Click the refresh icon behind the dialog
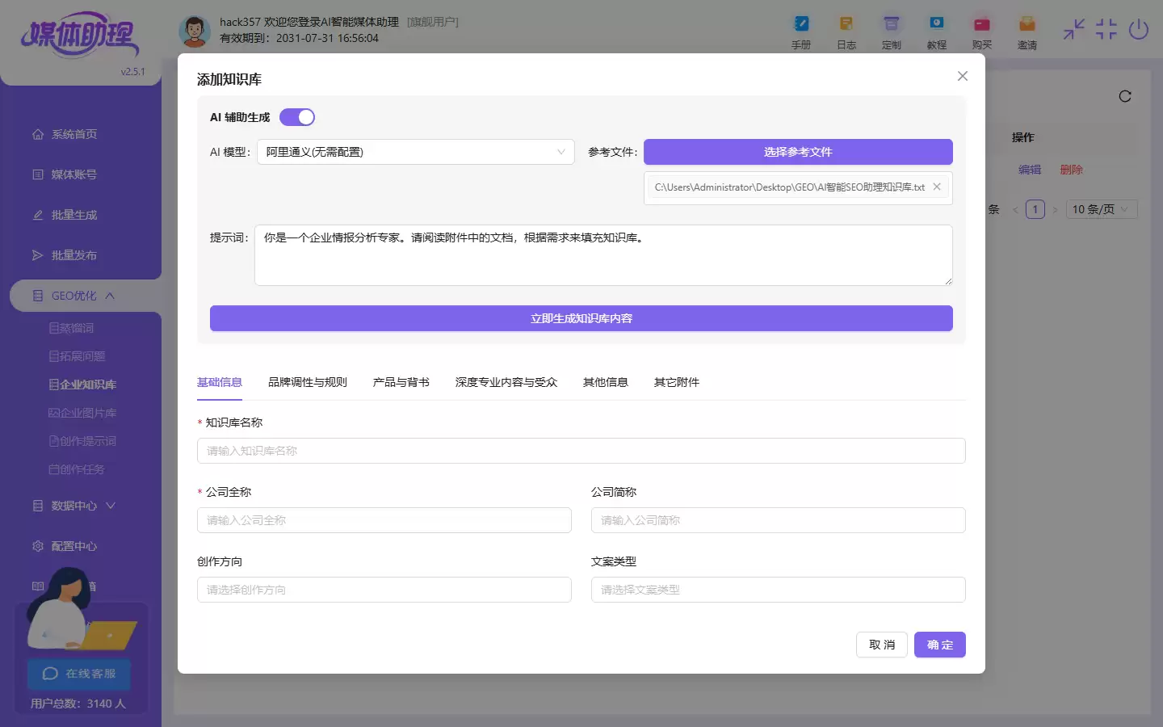Screen dimensions: 1163x727 click(1125, 96)
